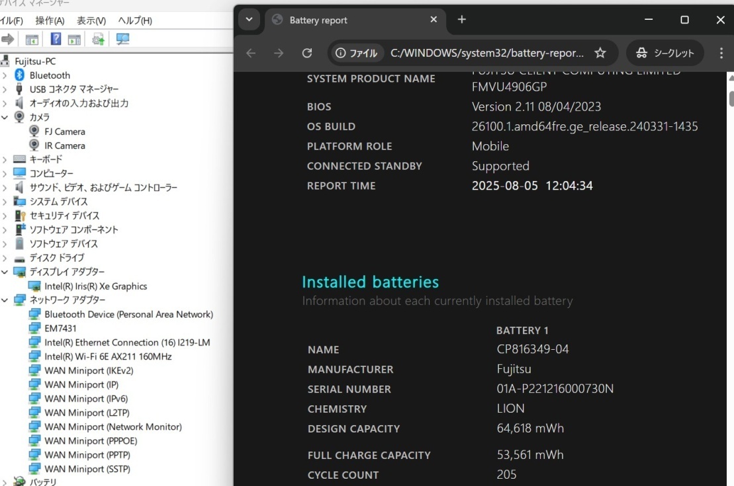
Task: Click the Installed batteries heading
Action: tap(370, 282)
